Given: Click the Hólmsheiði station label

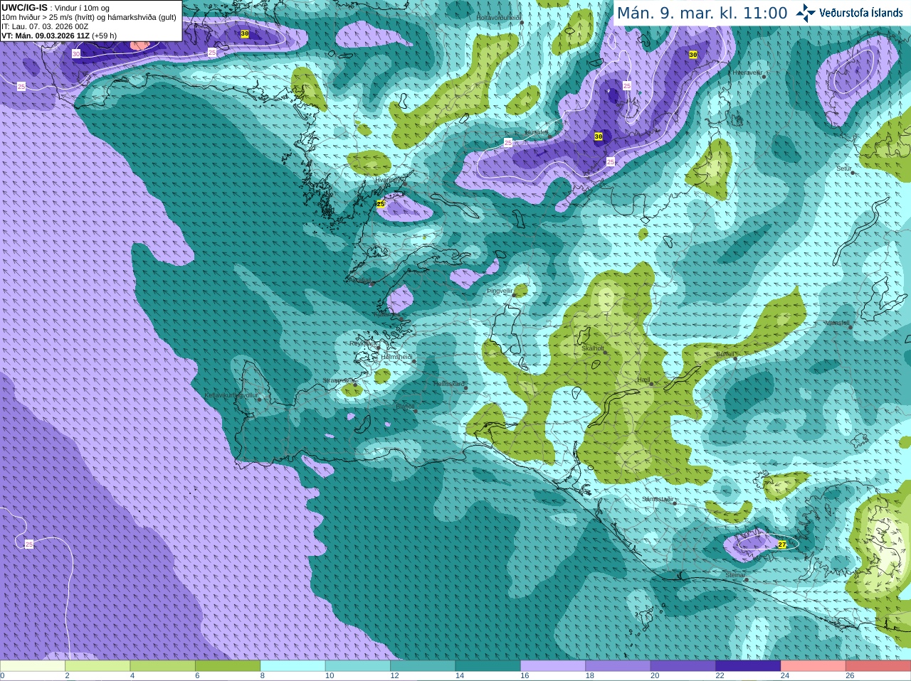Looking at the screenshot, I should point(397,357).
